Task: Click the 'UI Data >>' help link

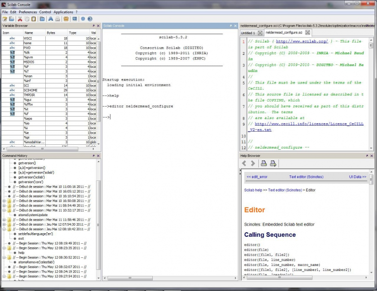Action: (357, 177)
